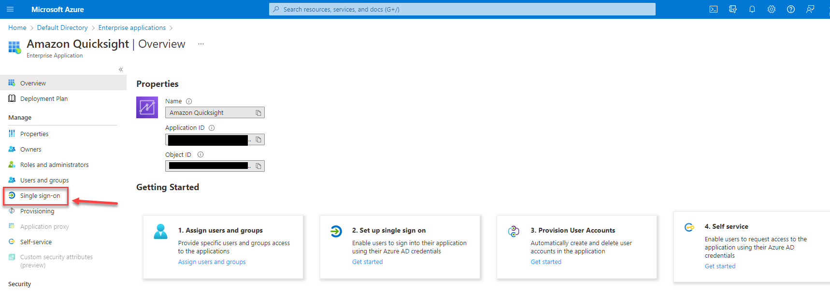The image size is (830, 291).
Task: Navigate to Default Directory breadcrumb
Action: [x=62, y=28]
